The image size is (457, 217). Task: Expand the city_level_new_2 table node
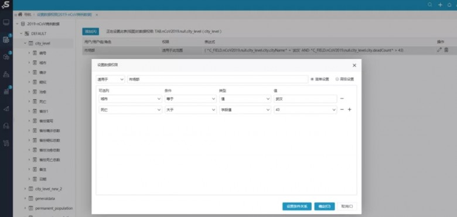pyautogui.click(x=25, y=189)
